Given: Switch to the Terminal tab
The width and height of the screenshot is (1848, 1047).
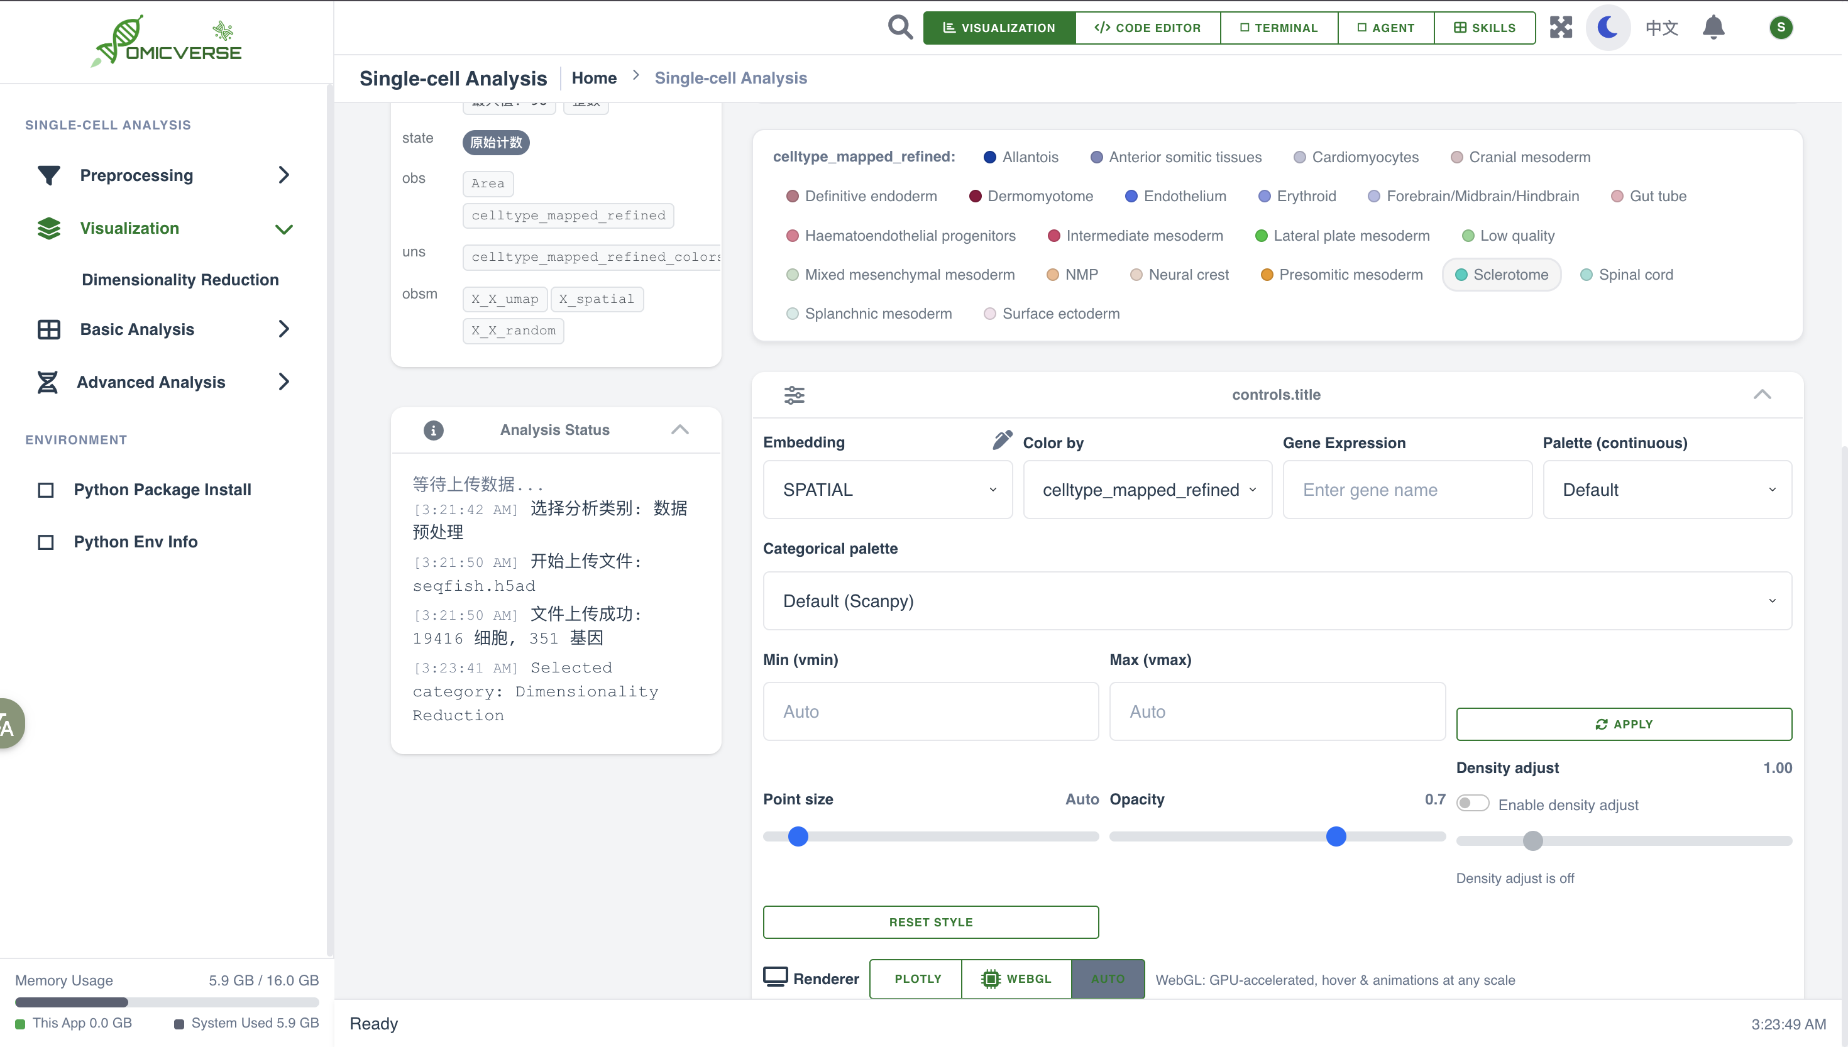Looking at the screenshot, I should (1279, 28).
